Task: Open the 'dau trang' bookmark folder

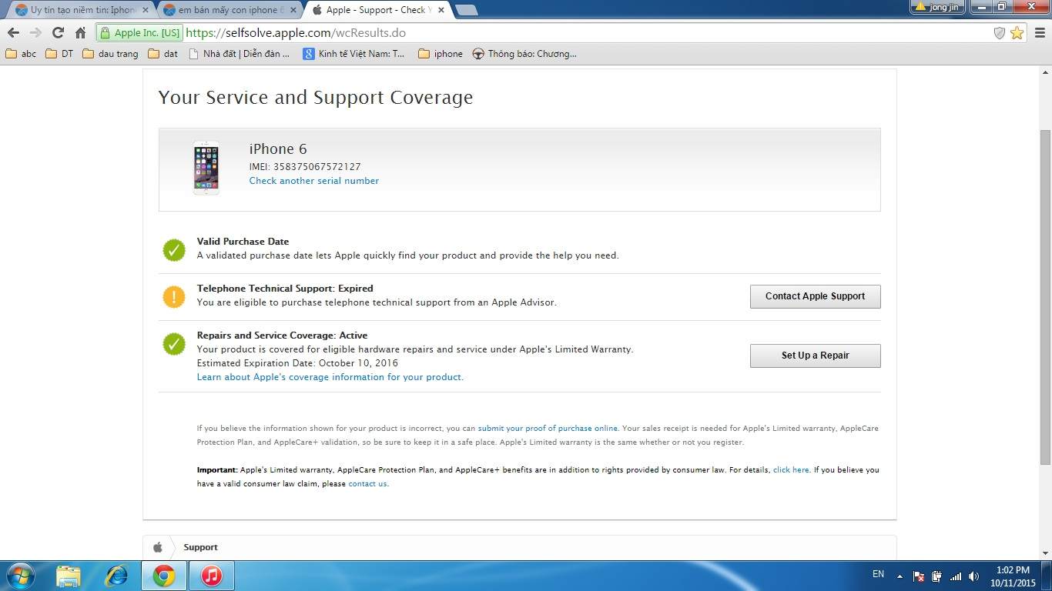Action: pyautogui.click(x=110, y=54)
